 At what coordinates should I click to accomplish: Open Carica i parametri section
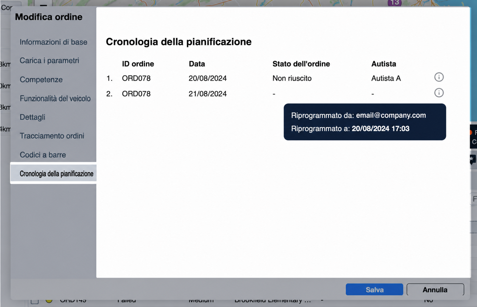[x=49, y=61]
